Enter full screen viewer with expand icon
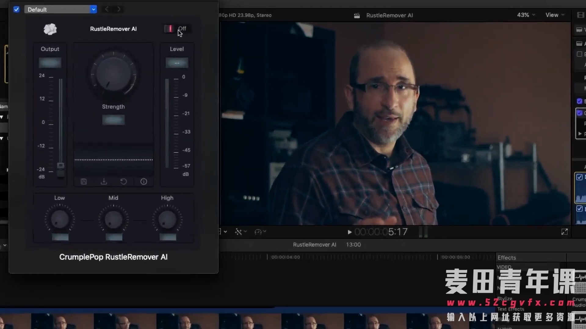Screen dimensions: 586x329 pos(564,232)
